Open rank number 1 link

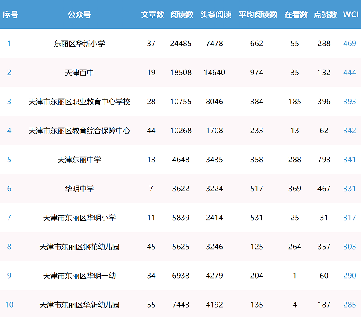[9, 43]
